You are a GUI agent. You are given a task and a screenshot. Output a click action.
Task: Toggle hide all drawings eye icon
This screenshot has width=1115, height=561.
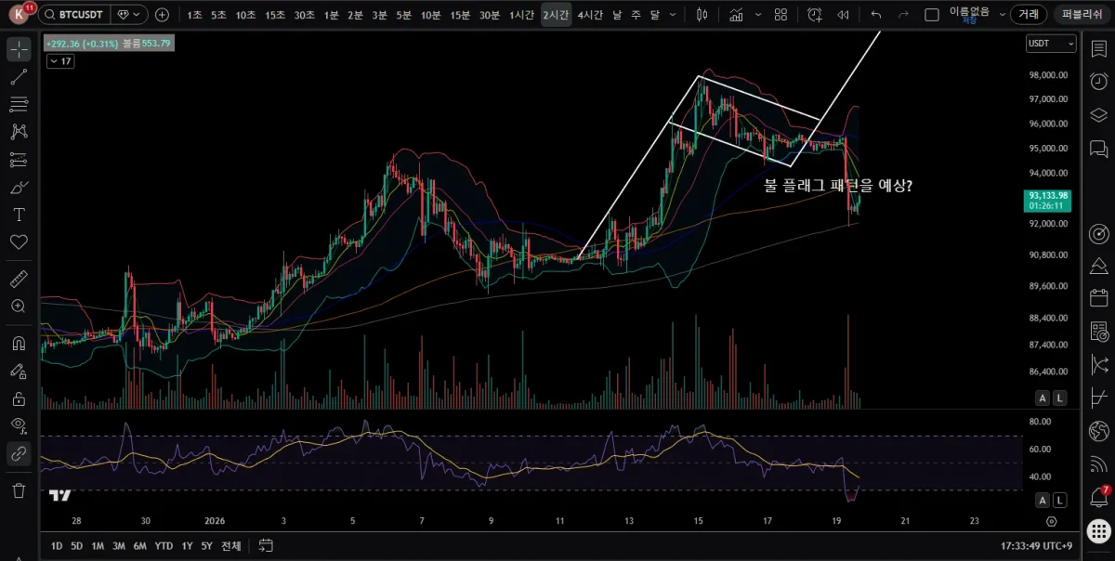tap(19, 426)
